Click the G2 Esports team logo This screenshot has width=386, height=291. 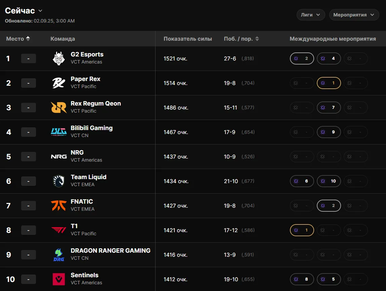(x=58, y=58)
